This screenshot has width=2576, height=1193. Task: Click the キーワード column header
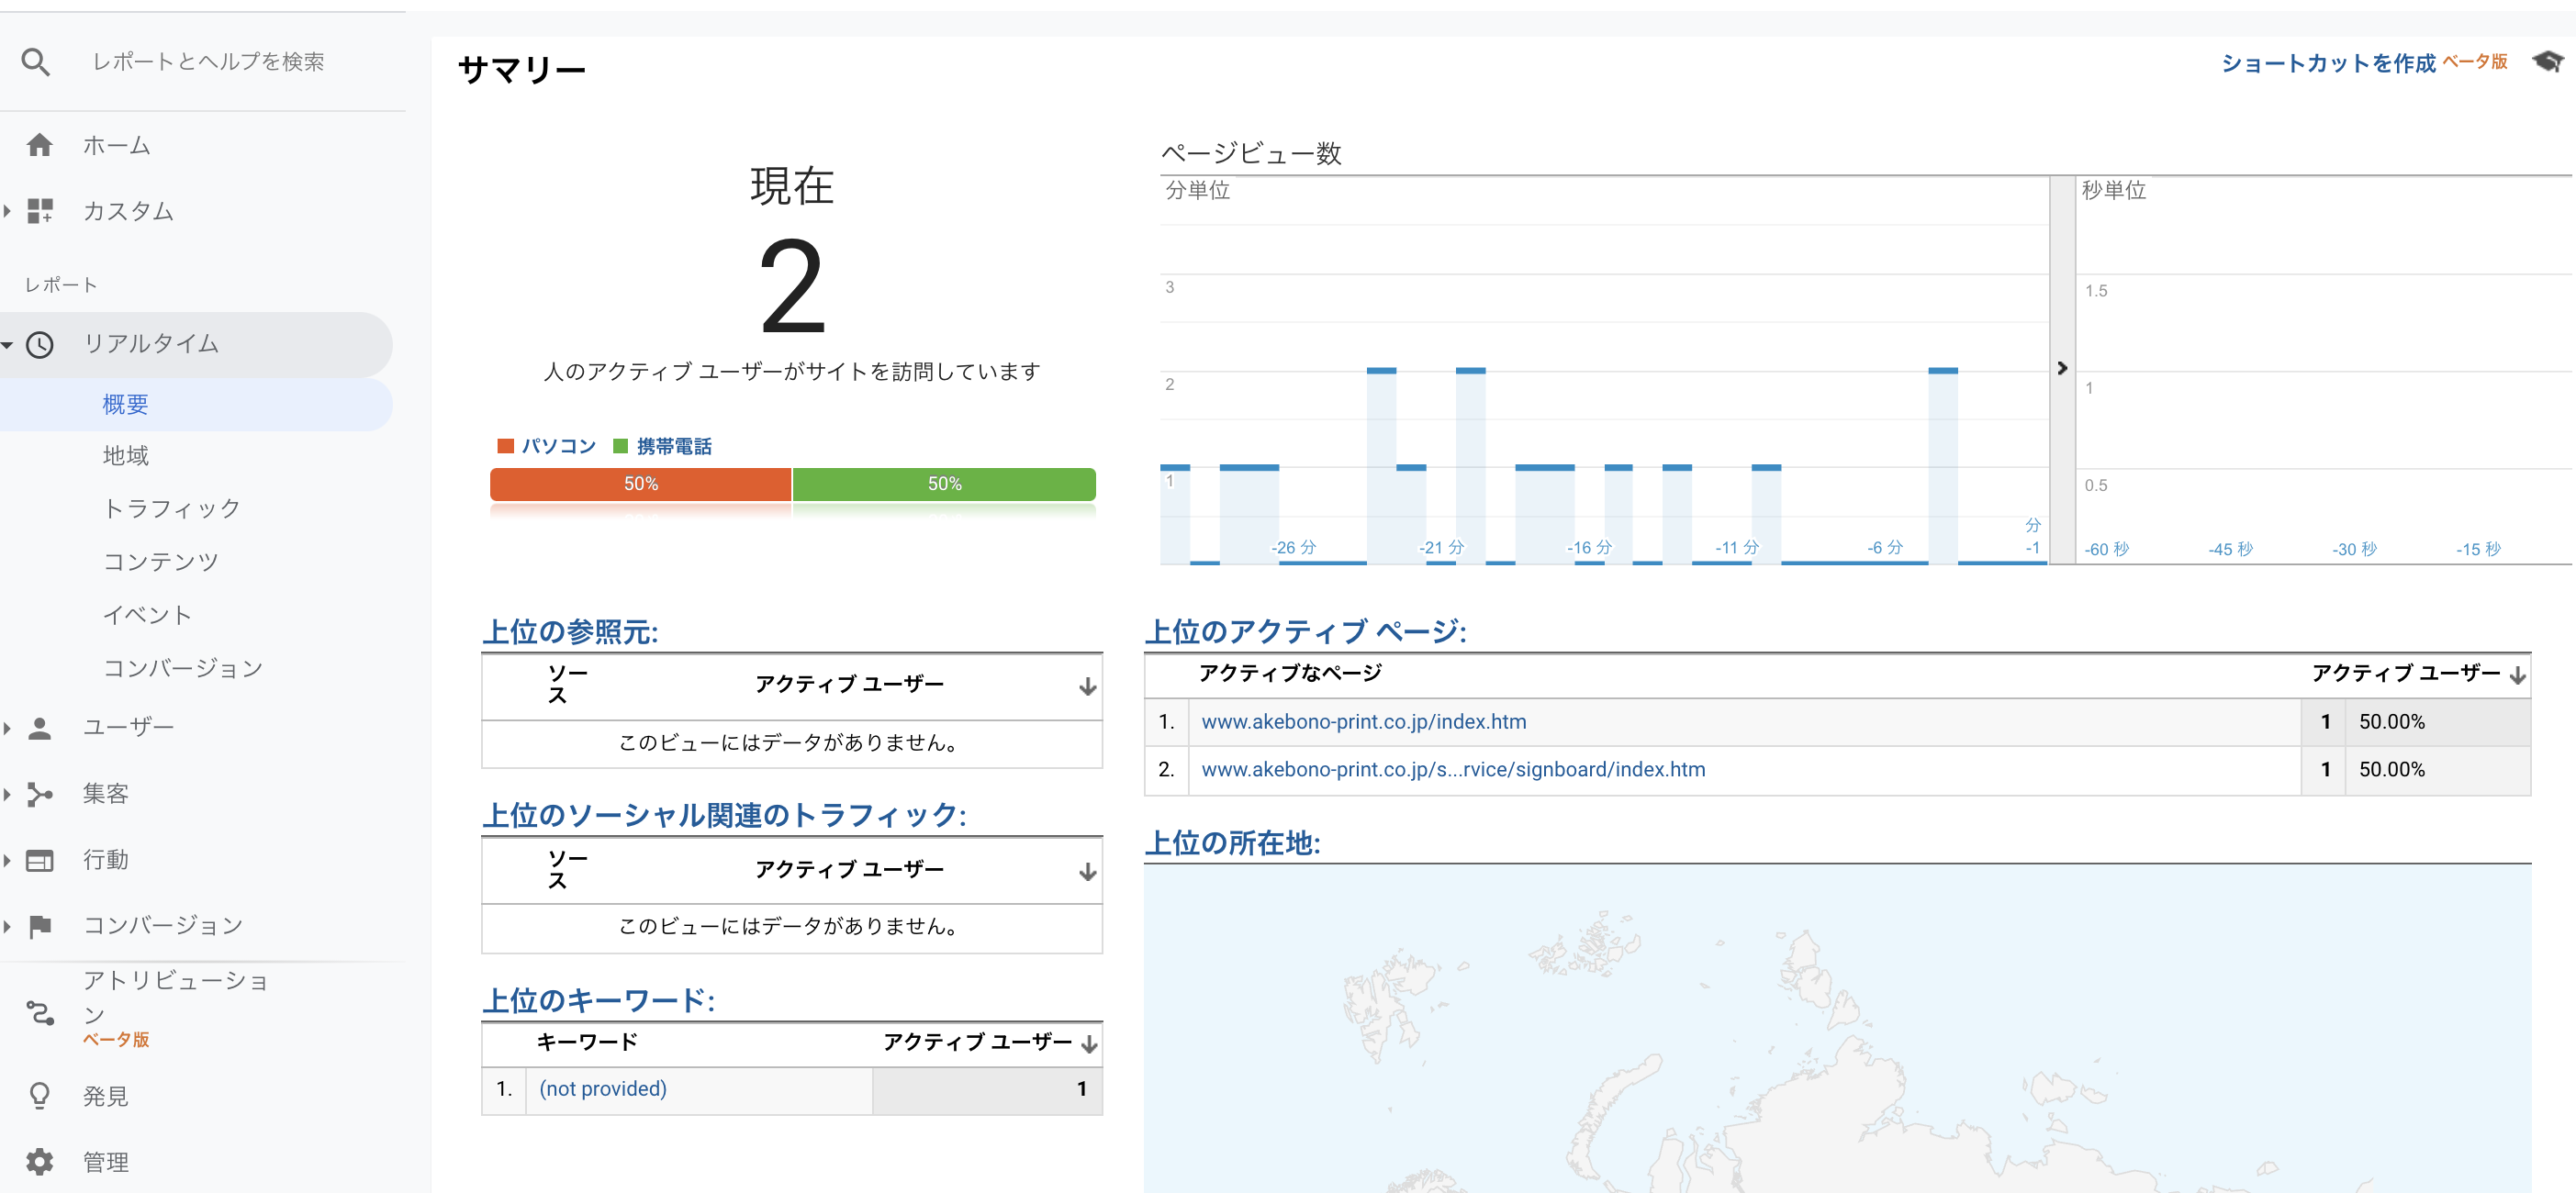tap(587, 1042)
